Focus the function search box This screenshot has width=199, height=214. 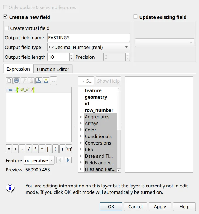pyautogui.click(x=86, y=81)
